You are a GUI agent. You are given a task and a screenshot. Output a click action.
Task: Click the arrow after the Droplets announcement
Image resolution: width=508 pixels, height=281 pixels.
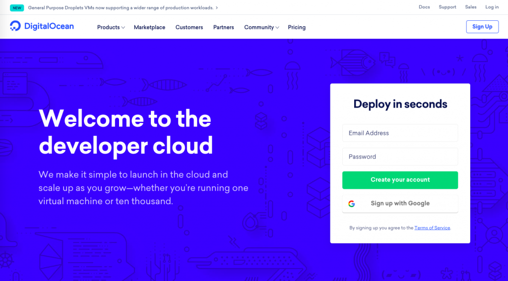click(217, 8)
